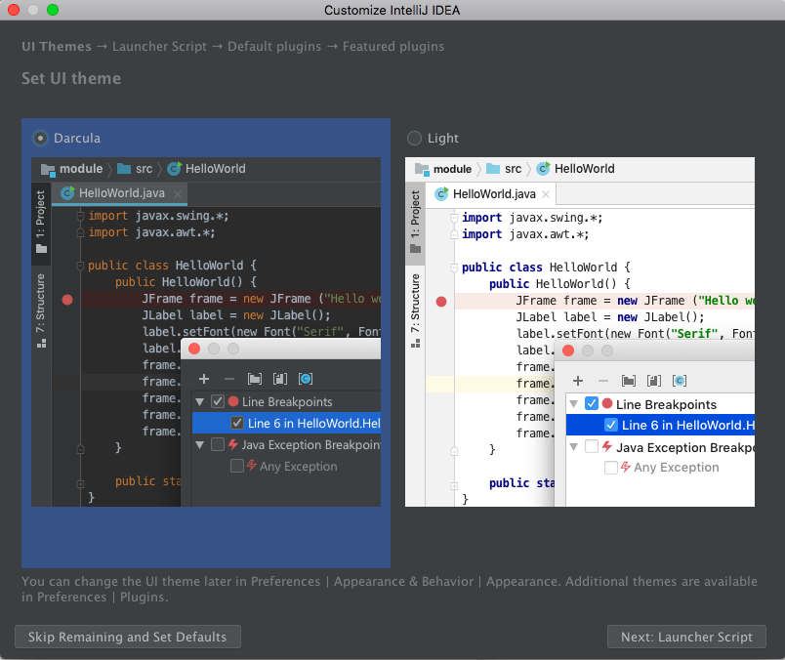
Task: Click group by package icon in Darcula preview
Action: [254, 379]
